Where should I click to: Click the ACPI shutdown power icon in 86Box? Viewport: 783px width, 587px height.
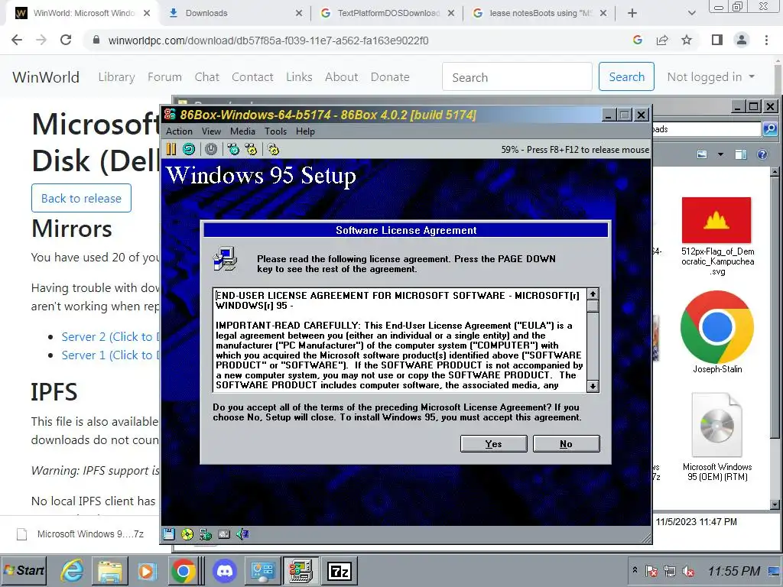(211, 149)
